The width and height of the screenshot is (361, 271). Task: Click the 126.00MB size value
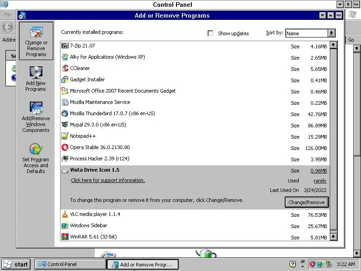point(316,148)
